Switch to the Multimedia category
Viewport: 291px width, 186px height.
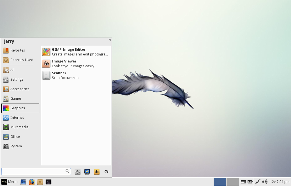(20, 127)
